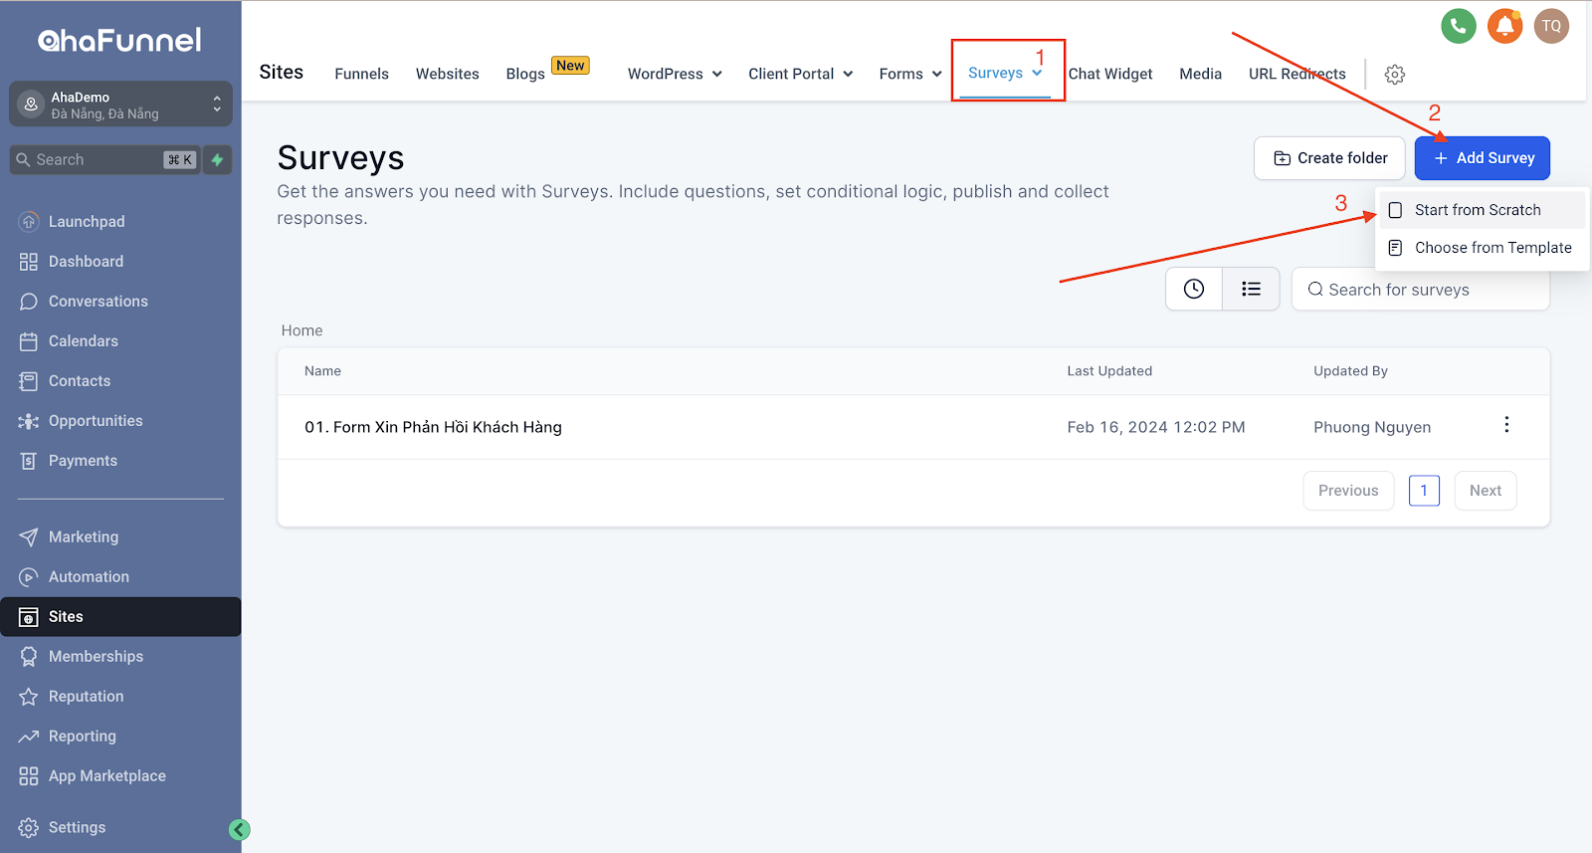Click the Add Survey button
1592x853 pixels.
tap(1483, 158)
